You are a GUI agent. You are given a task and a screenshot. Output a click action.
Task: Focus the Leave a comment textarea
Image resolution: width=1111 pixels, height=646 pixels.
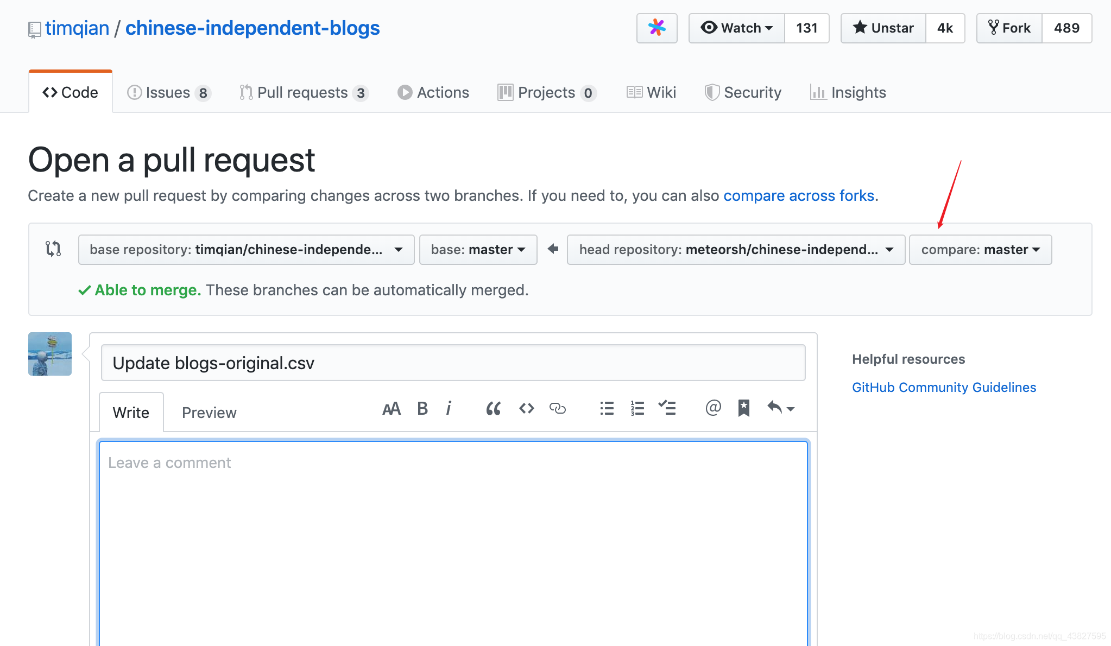(453, 543)
